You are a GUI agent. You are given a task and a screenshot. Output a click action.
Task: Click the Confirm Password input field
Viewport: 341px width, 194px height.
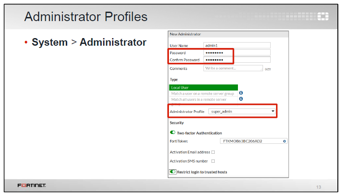pyautogui.click(x=237, y=60)
